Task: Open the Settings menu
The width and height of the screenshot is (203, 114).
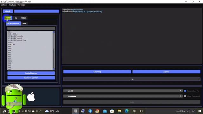Action: click(x=4, y=5)
